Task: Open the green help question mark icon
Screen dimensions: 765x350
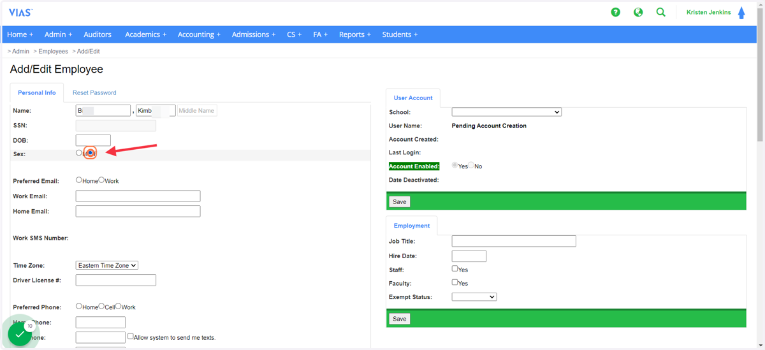Action: (x=615, y=12)
